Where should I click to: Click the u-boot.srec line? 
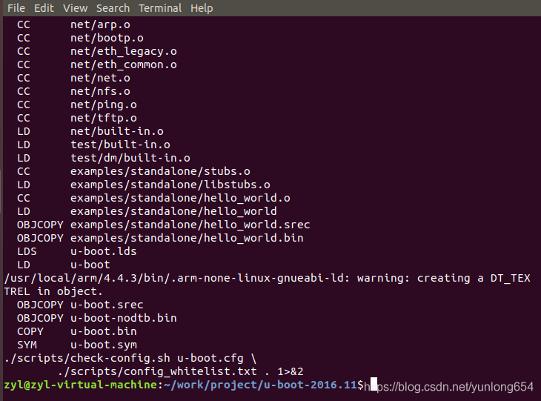click(80, 305)
